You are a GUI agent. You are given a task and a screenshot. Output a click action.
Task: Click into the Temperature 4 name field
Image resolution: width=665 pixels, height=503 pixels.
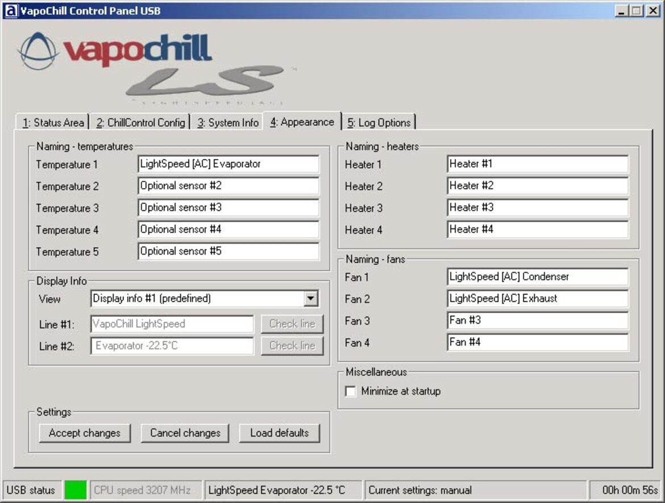click(x=228, y=230)
